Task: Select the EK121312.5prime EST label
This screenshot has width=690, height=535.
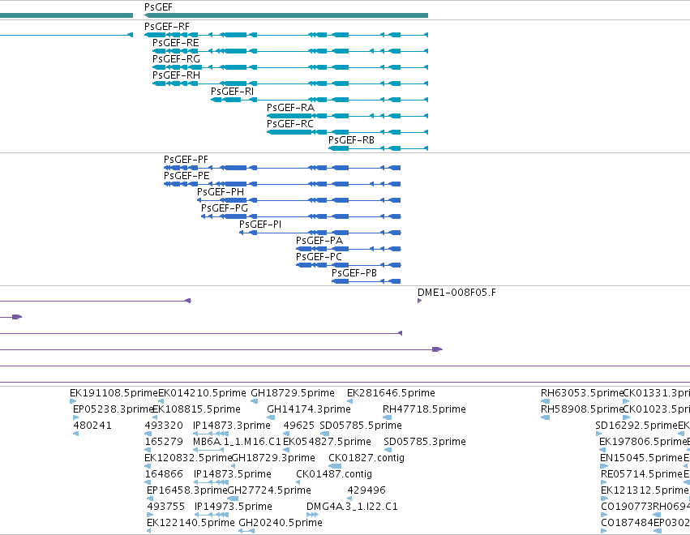Action: pos(645,490)
